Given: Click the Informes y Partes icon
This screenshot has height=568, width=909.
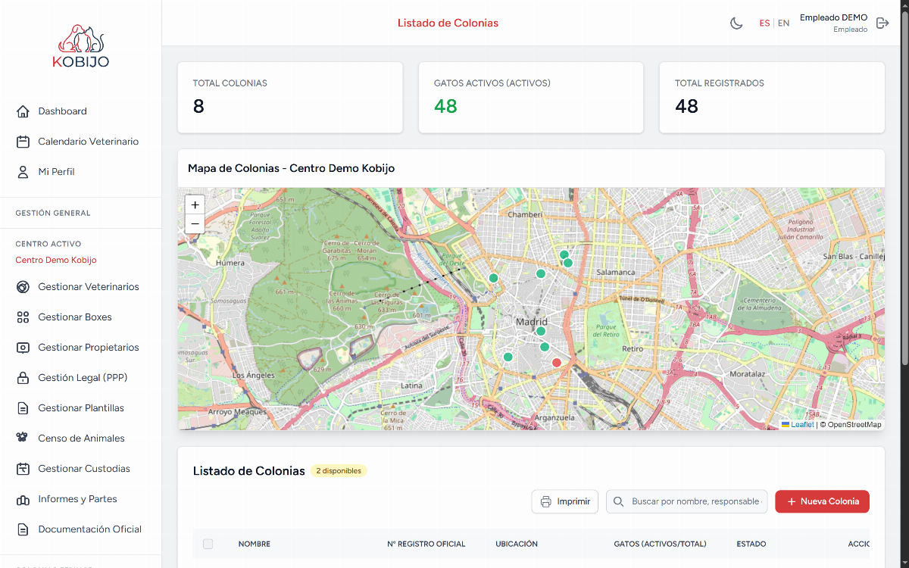Looking at the screenshot, I should click(x=23, y=499).
